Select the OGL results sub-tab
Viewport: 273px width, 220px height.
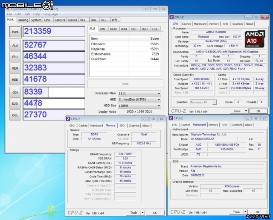pyautogui.click(x=155, y=29)
